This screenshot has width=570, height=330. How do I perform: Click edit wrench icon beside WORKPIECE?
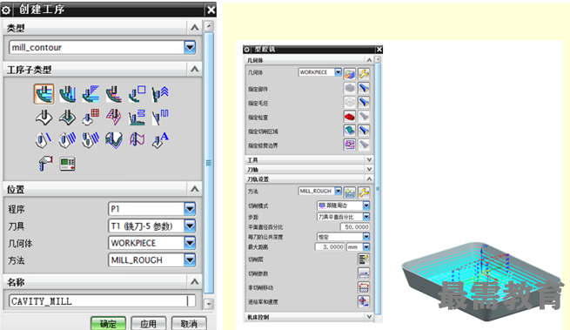pos(364,74)
